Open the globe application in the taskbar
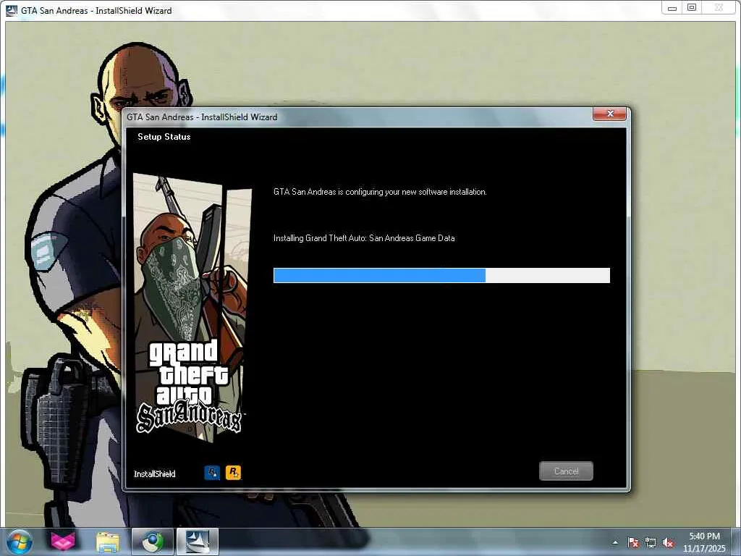 point(152,542)
